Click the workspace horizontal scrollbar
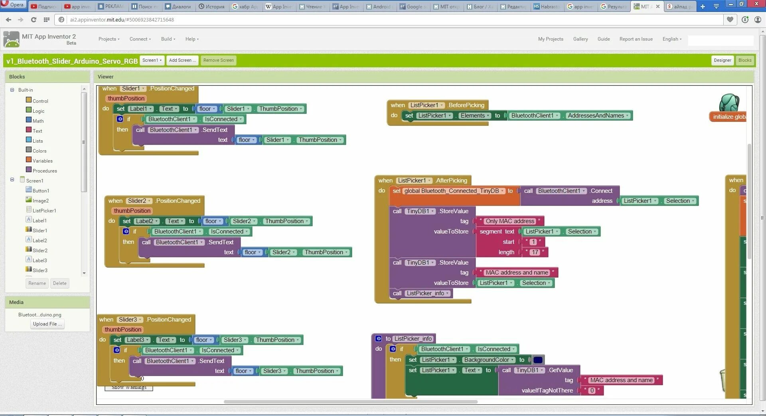 351,402
